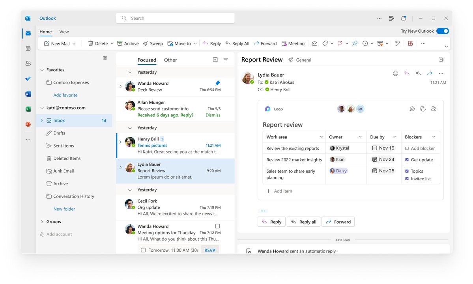Image resolution: width=473 pixels, height=284 pixels.
Task: Select the Focused inbox tab
Action: click(x=147, y=60)
